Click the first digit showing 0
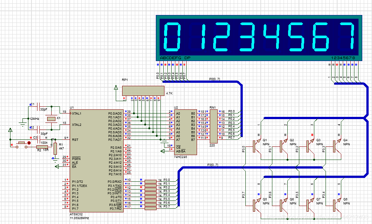Image resolution: width=372 pixels, height=224 pixels. click(x=172, y=37)
